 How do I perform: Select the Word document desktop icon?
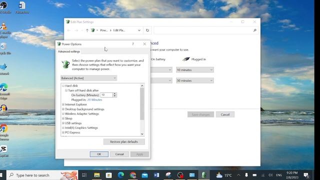22,8
